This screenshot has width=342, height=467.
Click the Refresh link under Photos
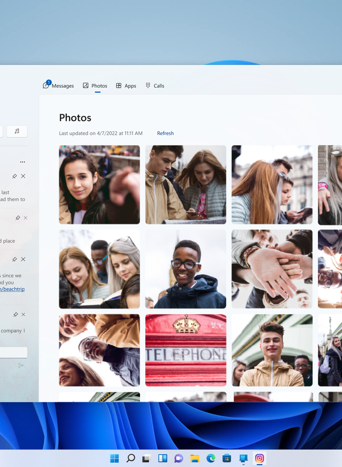point(165,133)
